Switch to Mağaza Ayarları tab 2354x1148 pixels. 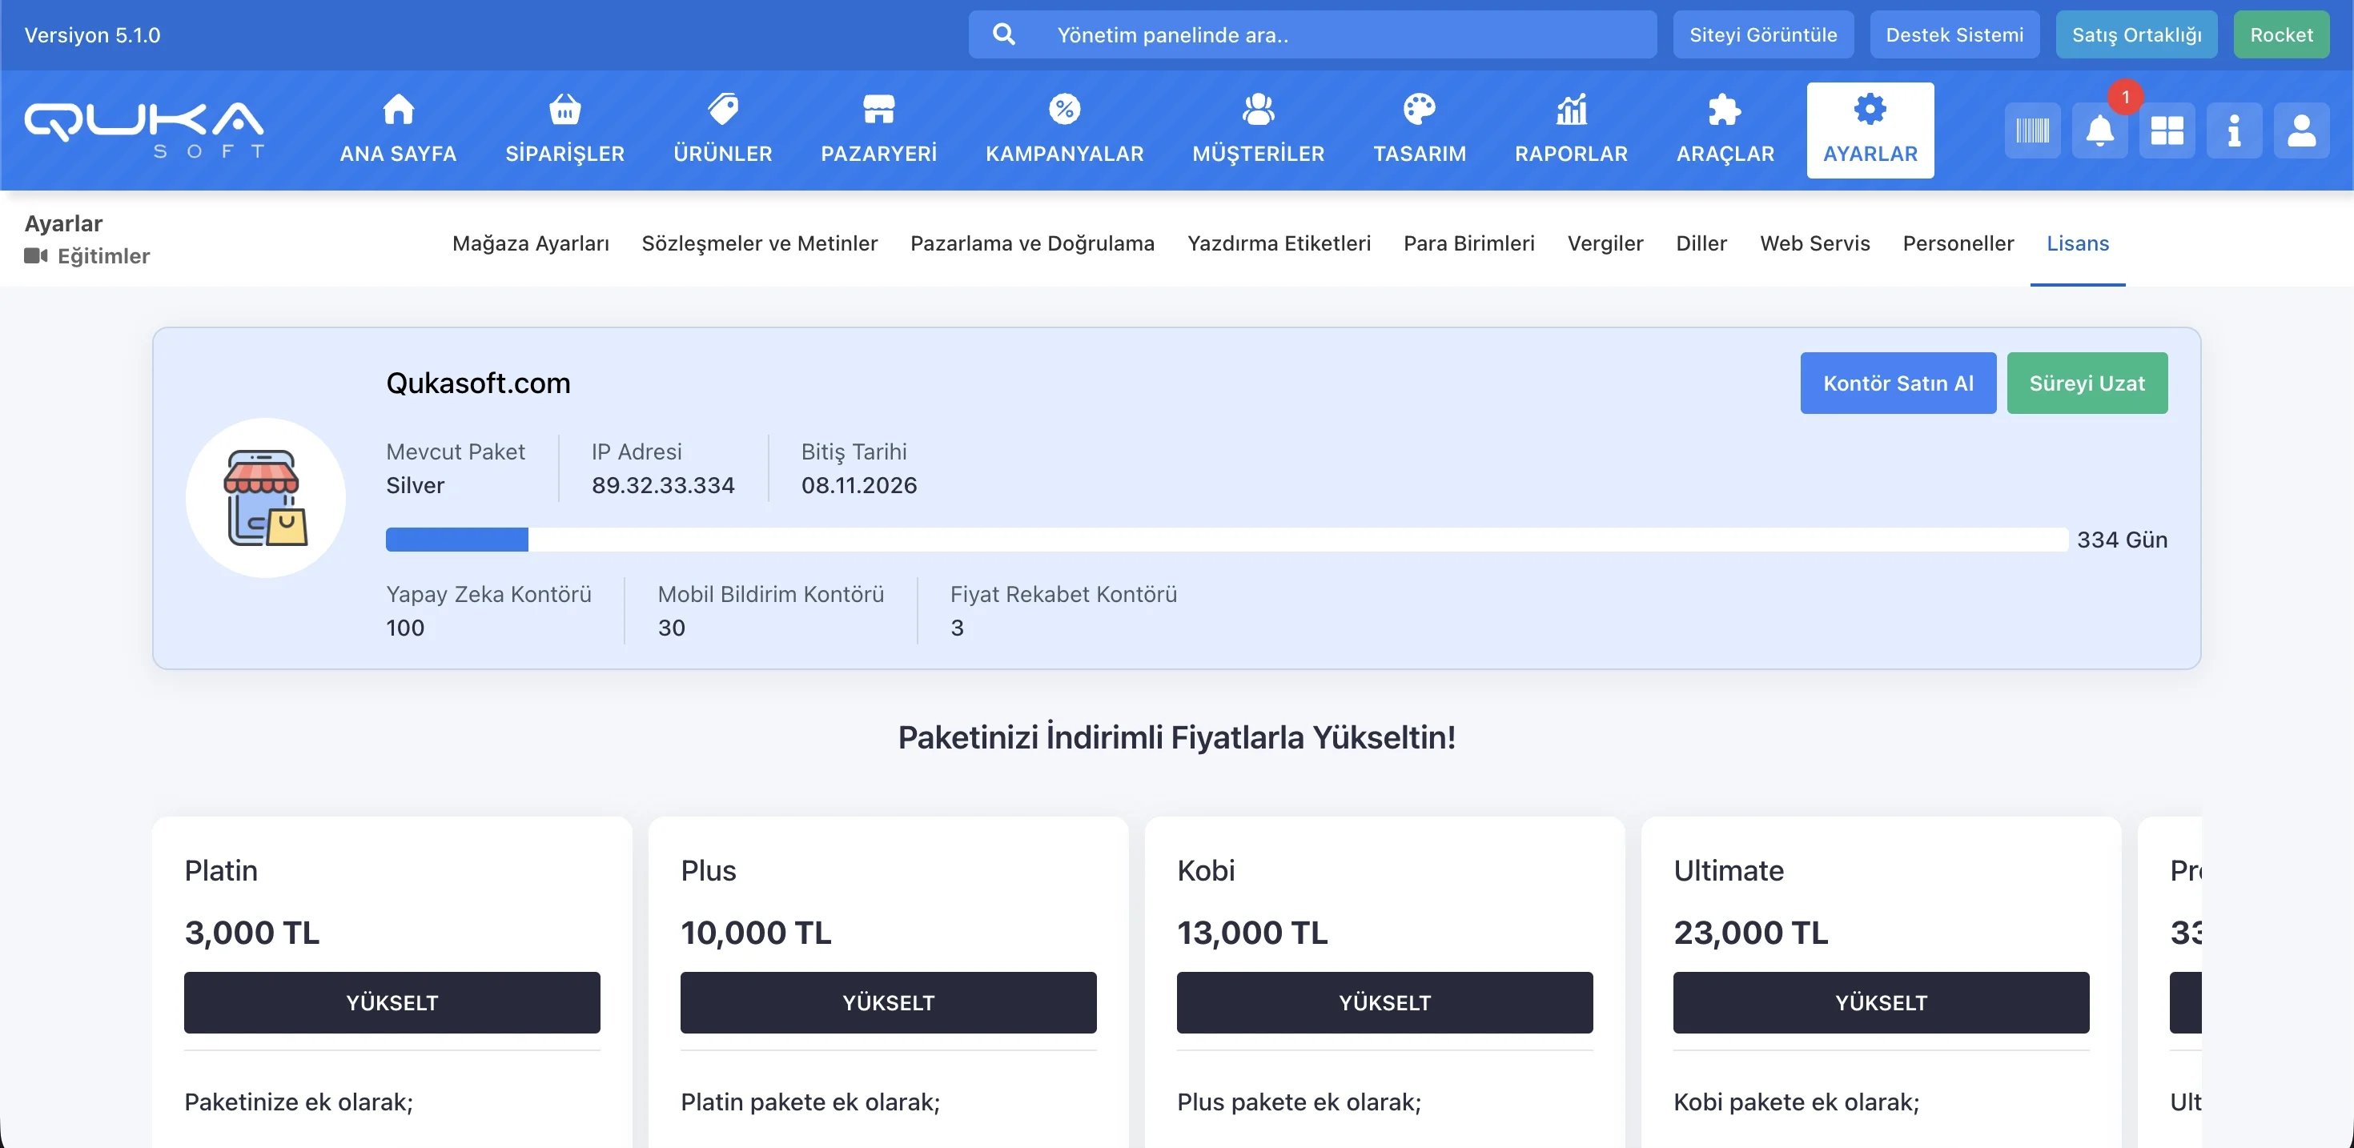(530, 243)
